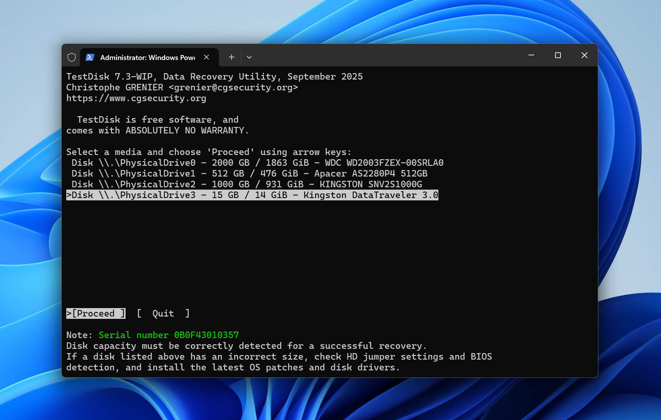Click the PowerShell icon on the tab
Image resolution: width=661 pixels, height=420 pixels.
[90, 57]
